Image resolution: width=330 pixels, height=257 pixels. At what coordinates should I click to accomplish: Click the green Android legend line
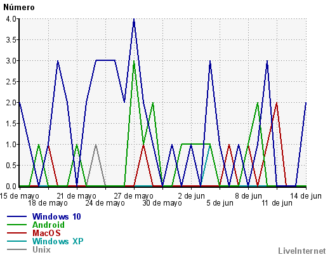tap(17, 225)
